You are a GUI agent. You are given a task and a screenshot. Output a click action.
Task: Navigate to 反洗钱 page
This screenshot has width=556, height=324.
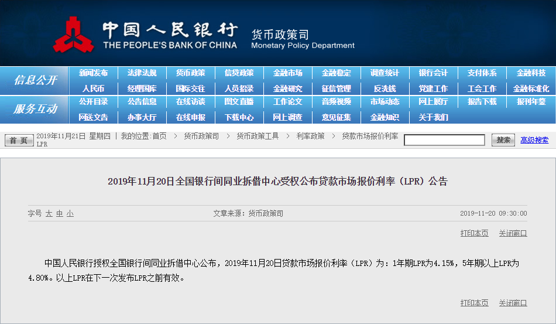[385, 88]
